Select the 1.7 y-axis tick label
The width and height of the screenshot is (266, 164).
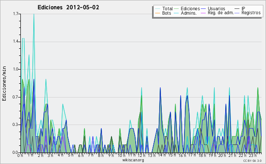16,14
